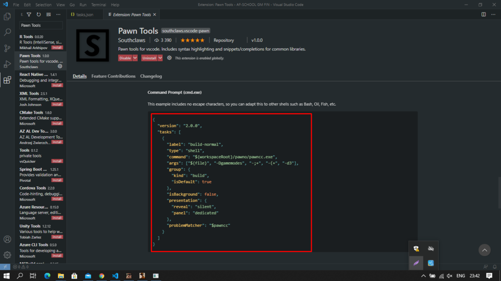Refresh the extensions list
501x281 pixels.
tap(39, 15)
